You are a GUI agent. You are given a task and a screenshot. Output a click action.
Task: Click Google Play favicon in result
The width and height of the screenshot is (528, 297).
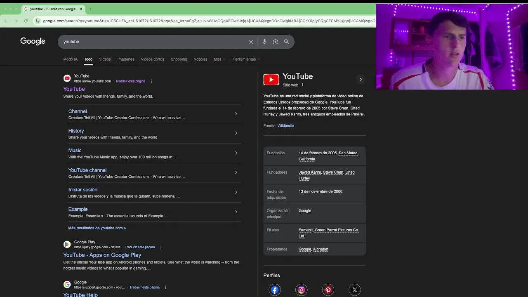[67, 244]
